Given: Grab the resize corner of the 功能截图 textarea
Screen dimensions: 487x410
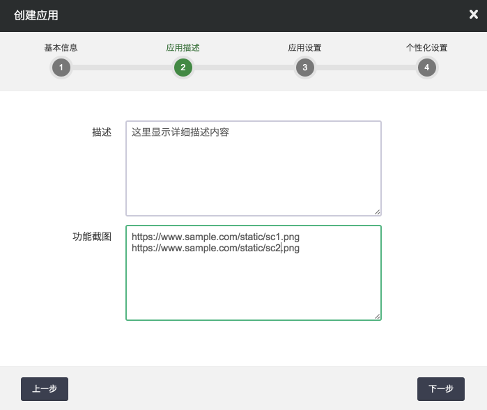Looking at the screenshot, I should (378, 316).
